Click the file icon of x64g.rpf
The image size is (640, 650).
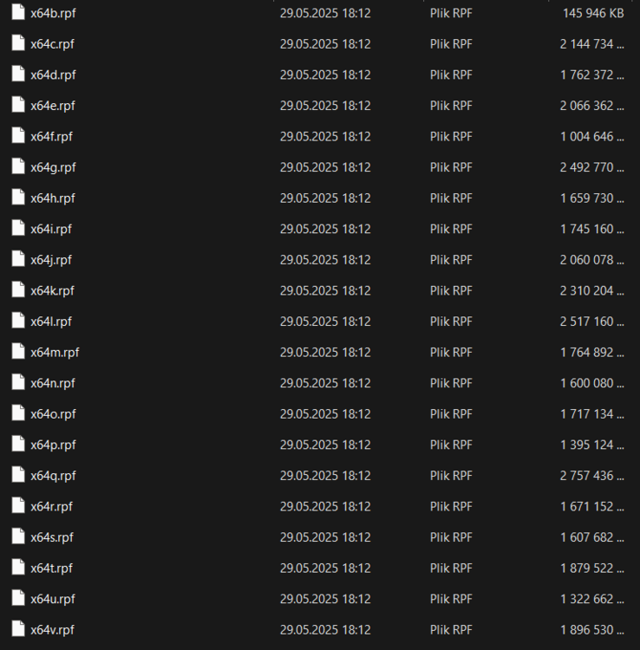pos(18,166)
